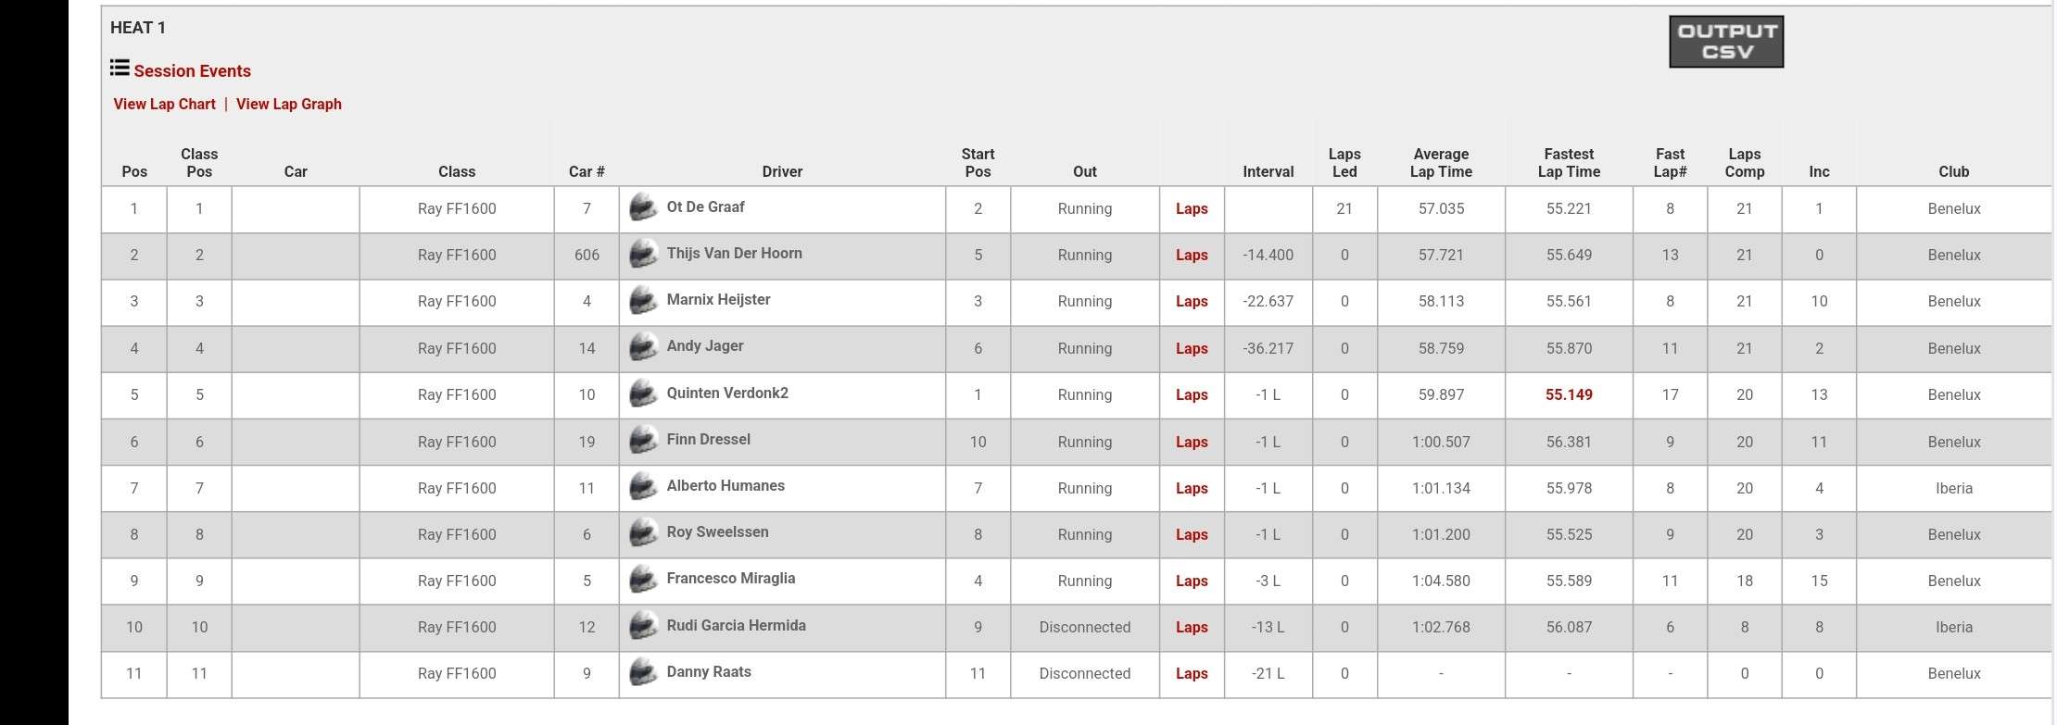Viewport: 2057px width, 725px height.
Task: Click Iberia club in Alberto Humanes row
Action: click(x=1953, y=489)
